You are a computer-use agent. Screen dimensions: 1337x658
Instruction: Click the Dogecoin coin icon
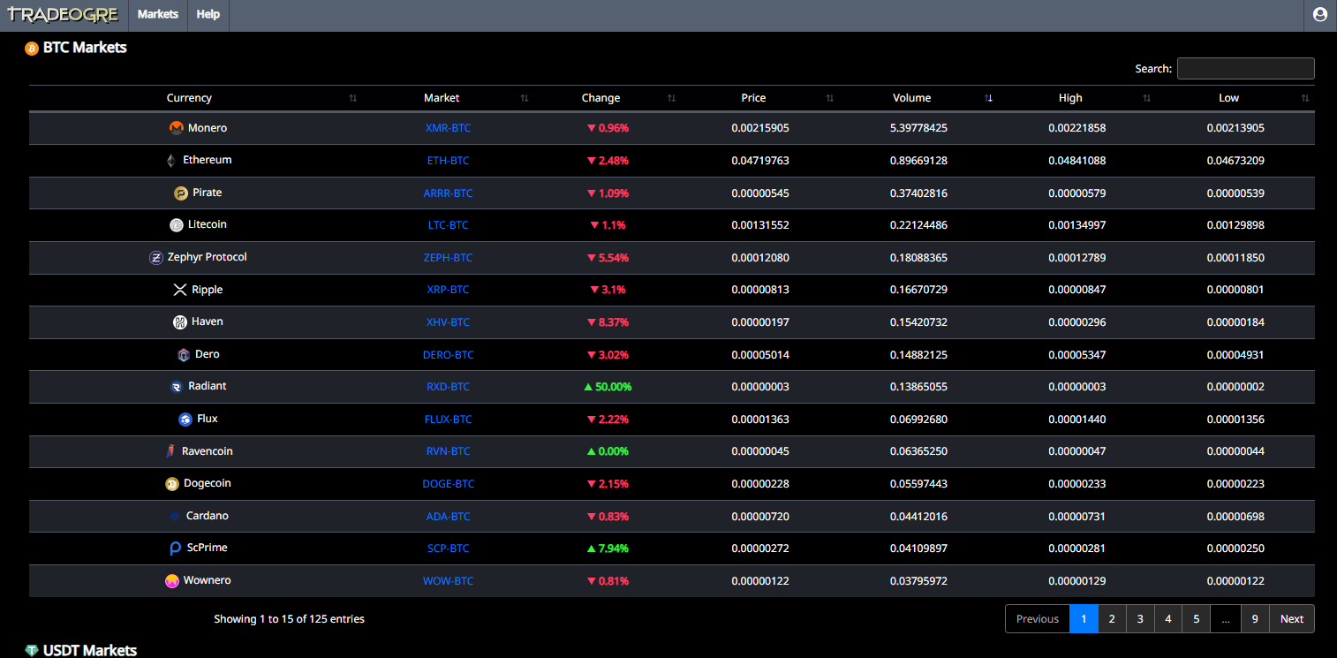(172, 484)
